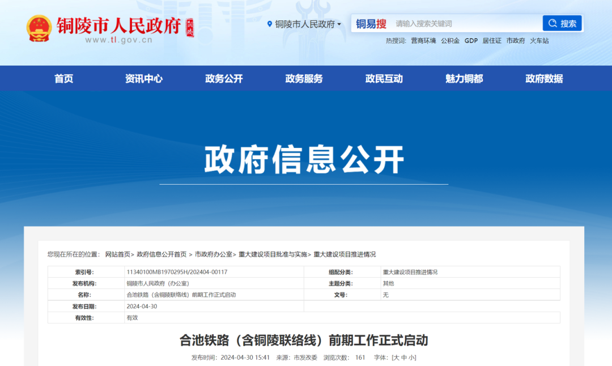612x366 pixels.
Task: Click the www.tl.gov.cn URL text
Action: [118, 40]
